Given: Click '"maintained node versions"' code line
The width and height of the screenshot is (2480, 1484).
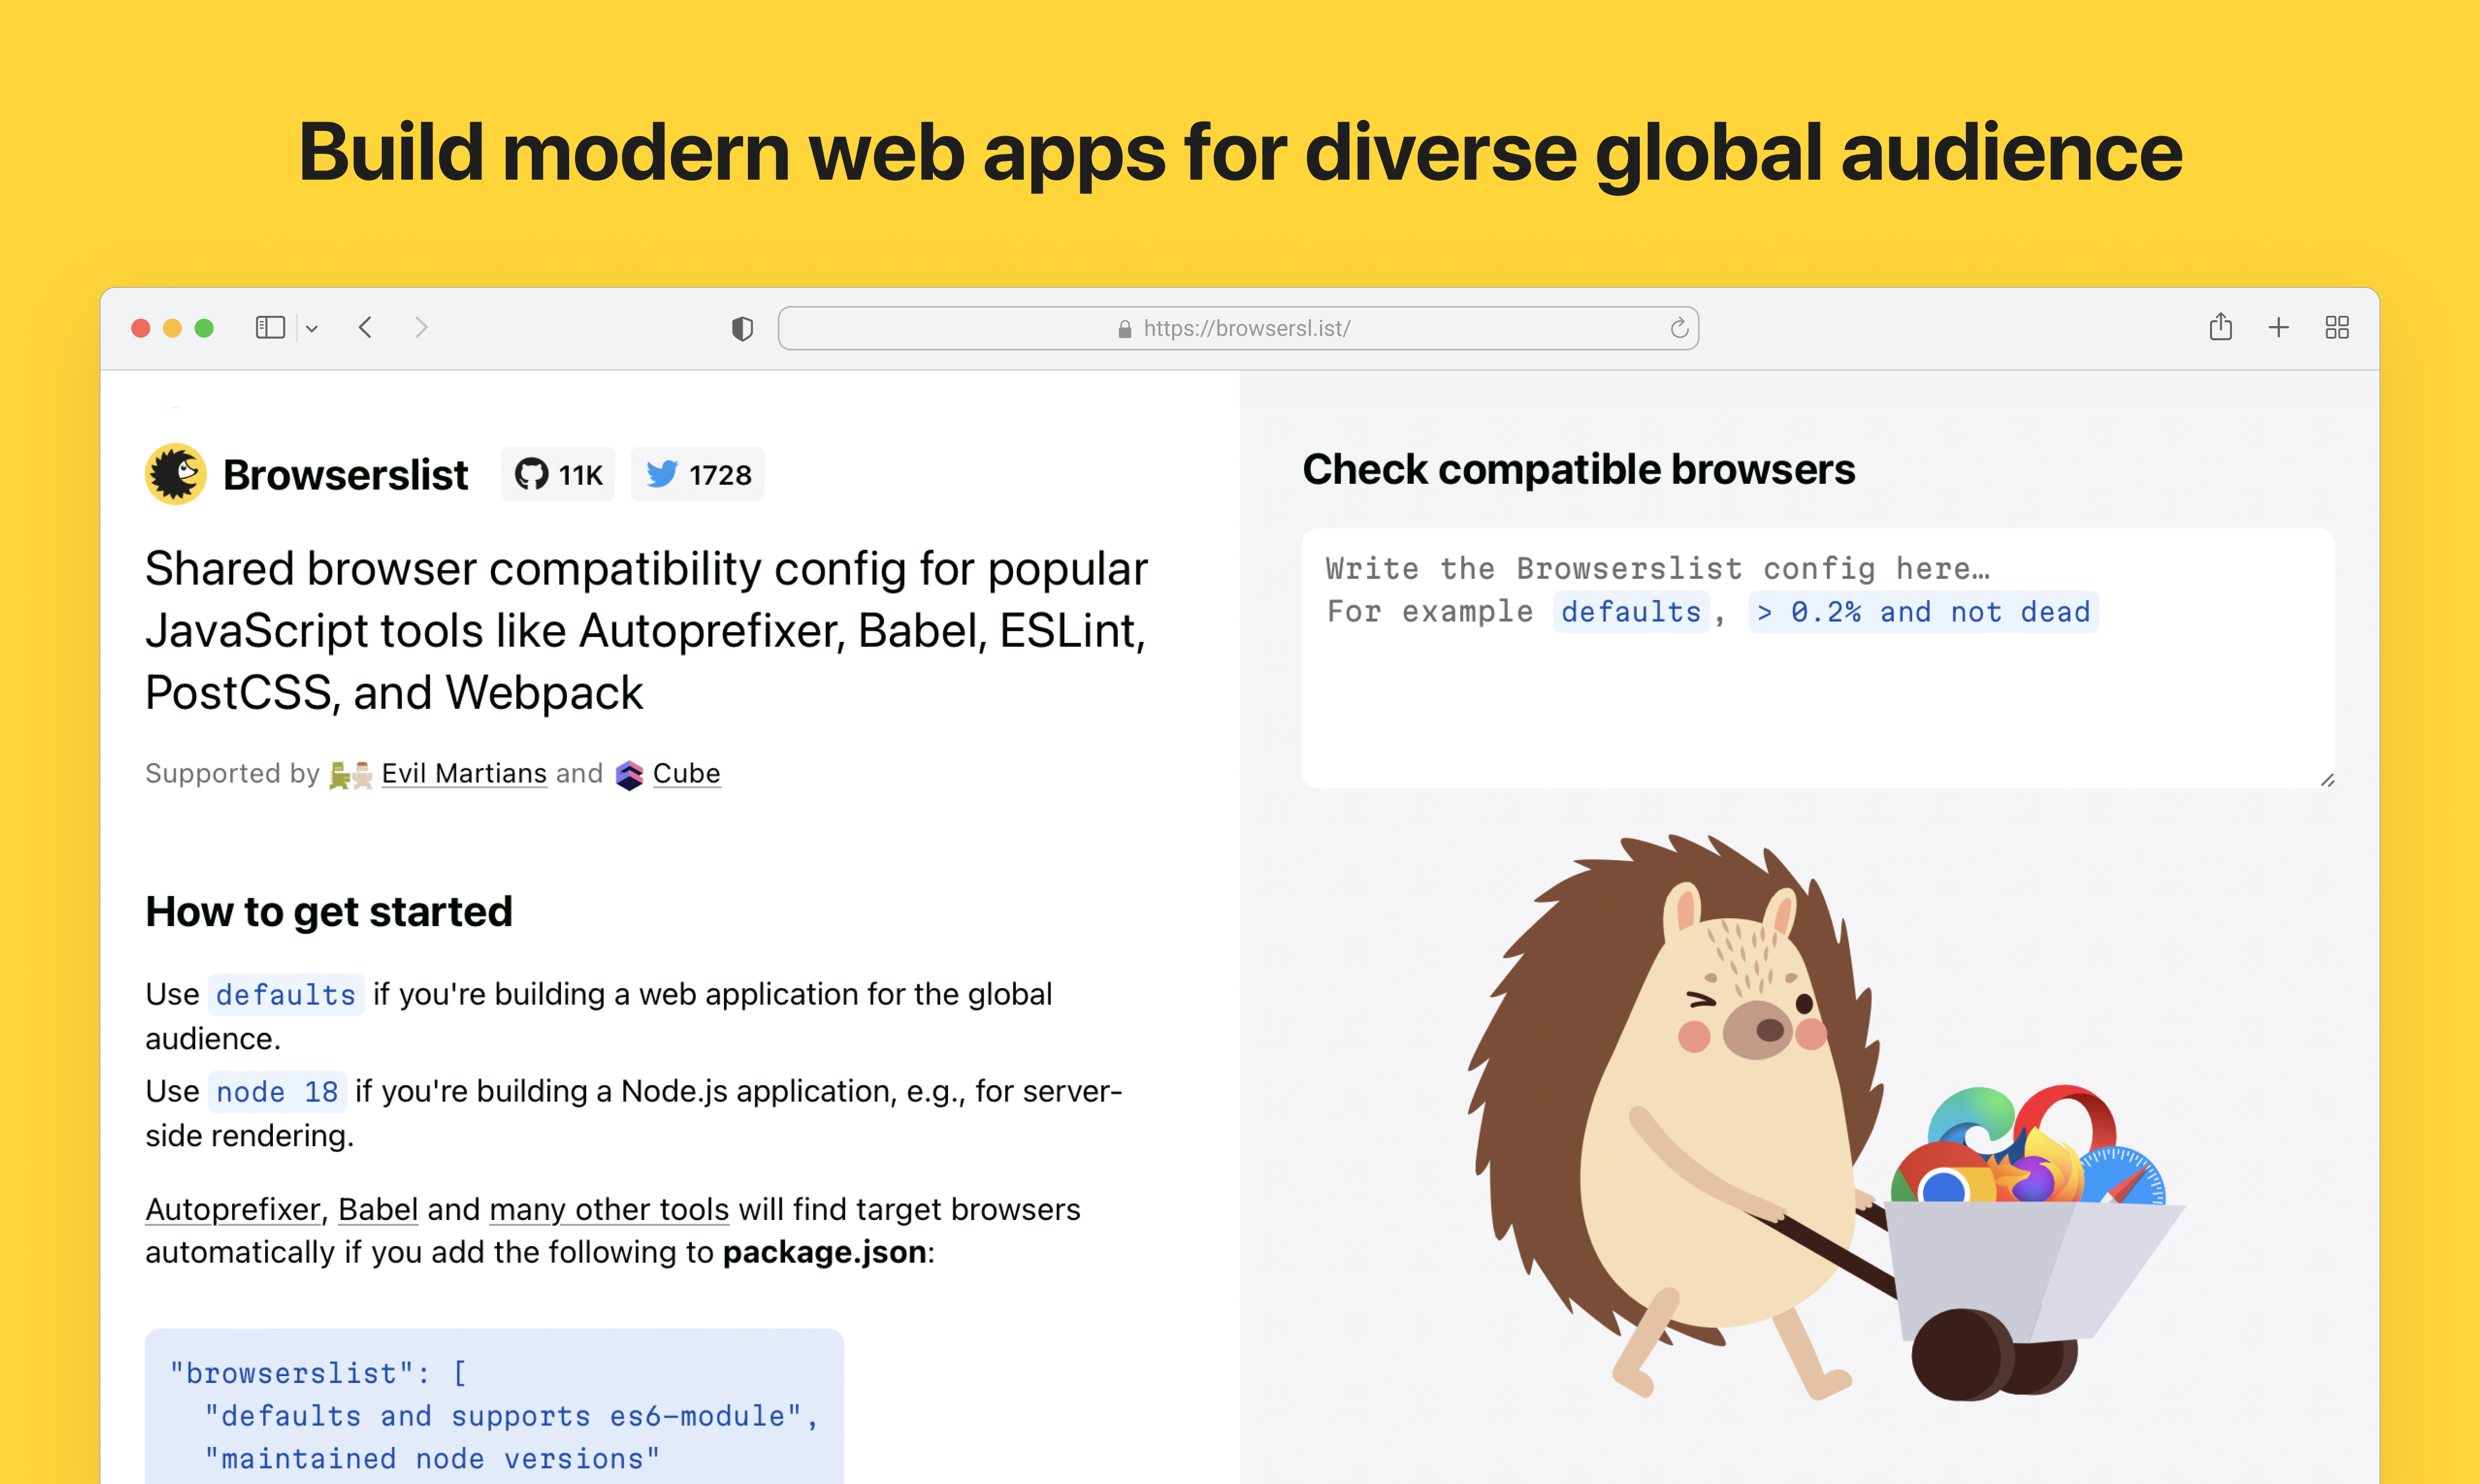Looking at the screenshot, I should 432,1459.
